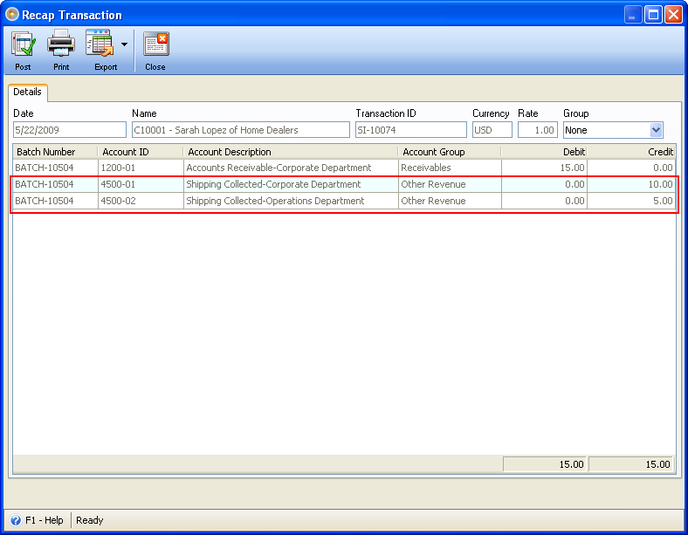Expand the Group dropdown arrow

click(x=656, y=130)
